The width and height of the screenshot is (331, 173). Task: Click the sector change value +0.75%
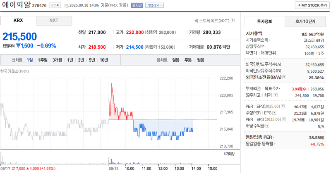[x=317, y=144]
